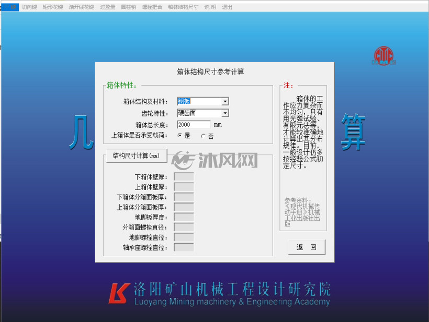
Task: Open the 矩形花键 menu
Action: (x=53, y=7)
